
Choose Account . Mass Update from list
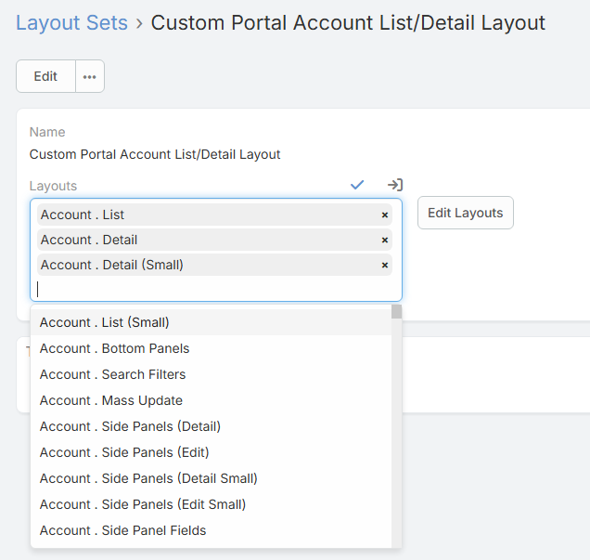110,400
